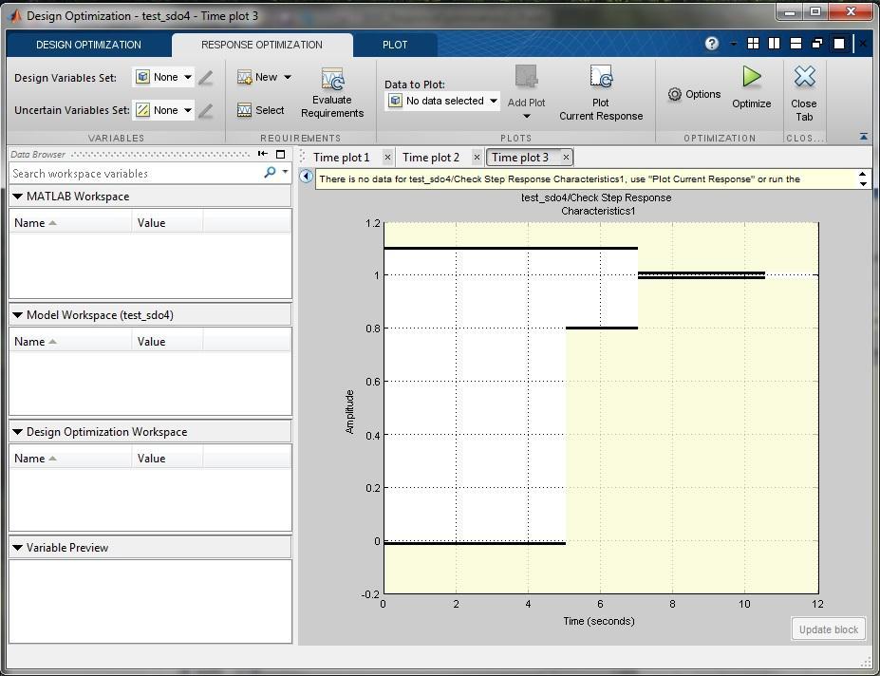Click the Time (seconds) axis label
880x676 pixels.
click(x=599, y=621)
